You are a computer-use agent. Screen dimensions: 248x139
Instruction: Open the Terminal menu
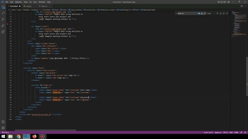point(42,2)
